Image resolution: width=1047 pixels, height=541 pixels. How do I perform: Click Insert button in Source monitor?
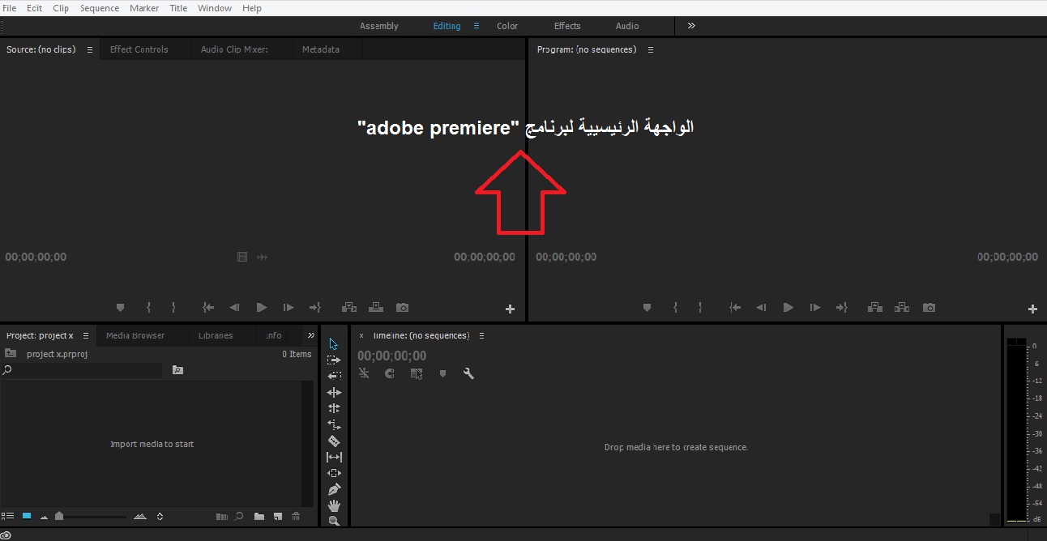[349, 308]
